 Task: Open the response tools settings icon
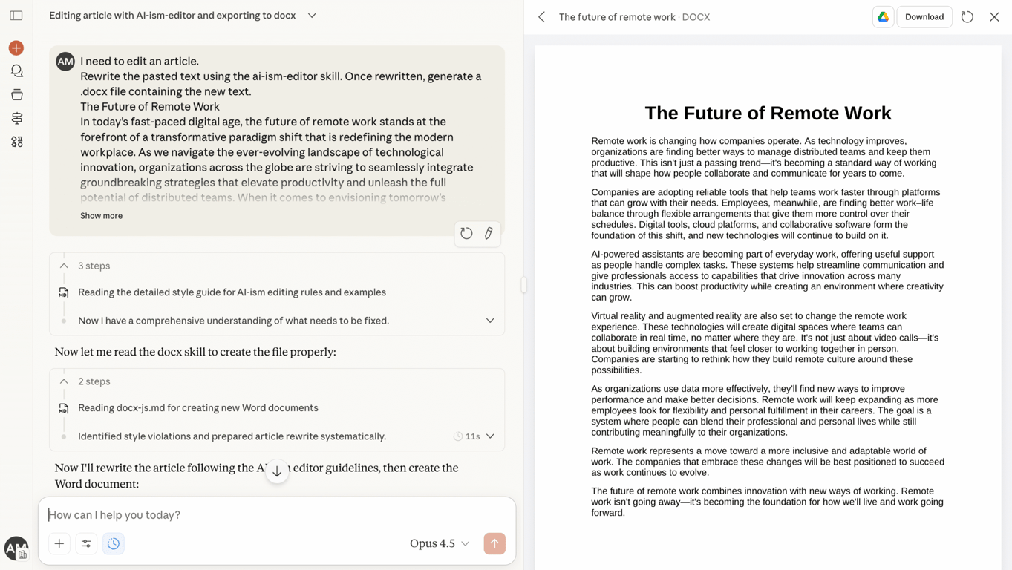pos(86,543)
